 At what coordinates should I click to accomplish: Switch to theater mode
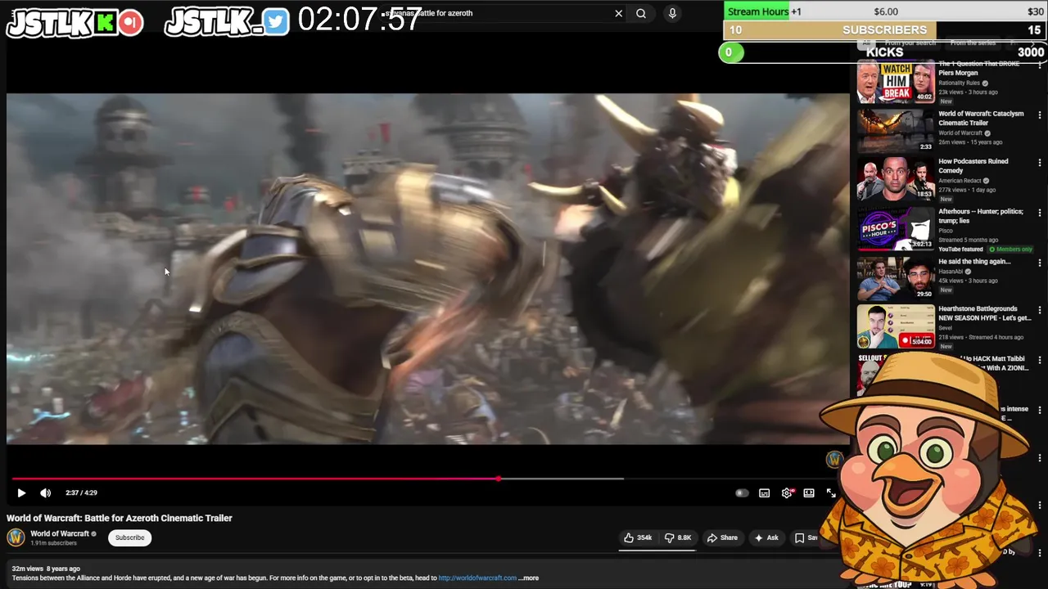(809, 493)
